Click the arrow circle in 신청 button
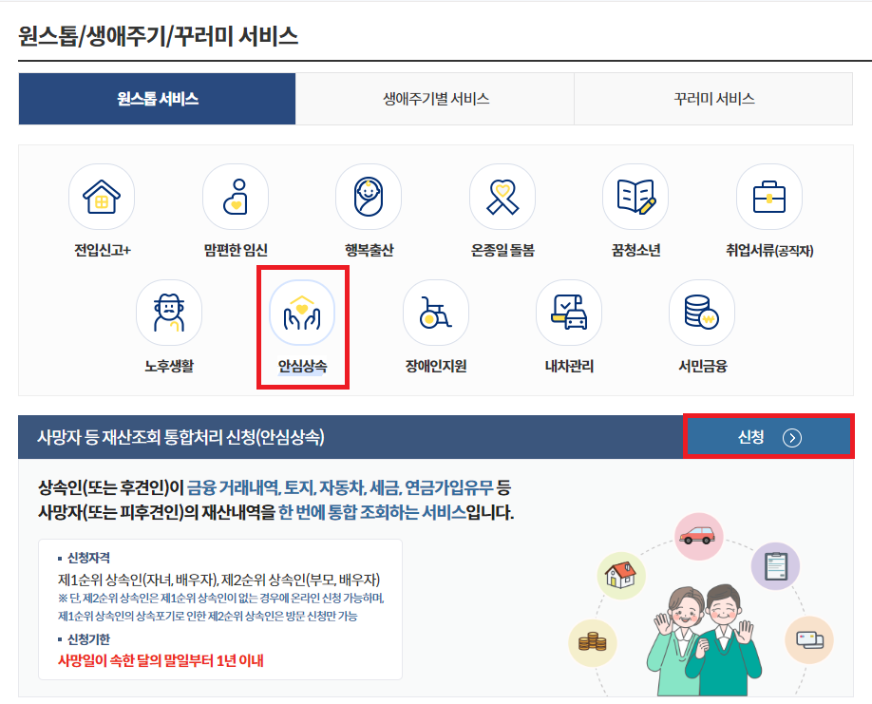This screenshot has width=872, height=704. [792, 438]
